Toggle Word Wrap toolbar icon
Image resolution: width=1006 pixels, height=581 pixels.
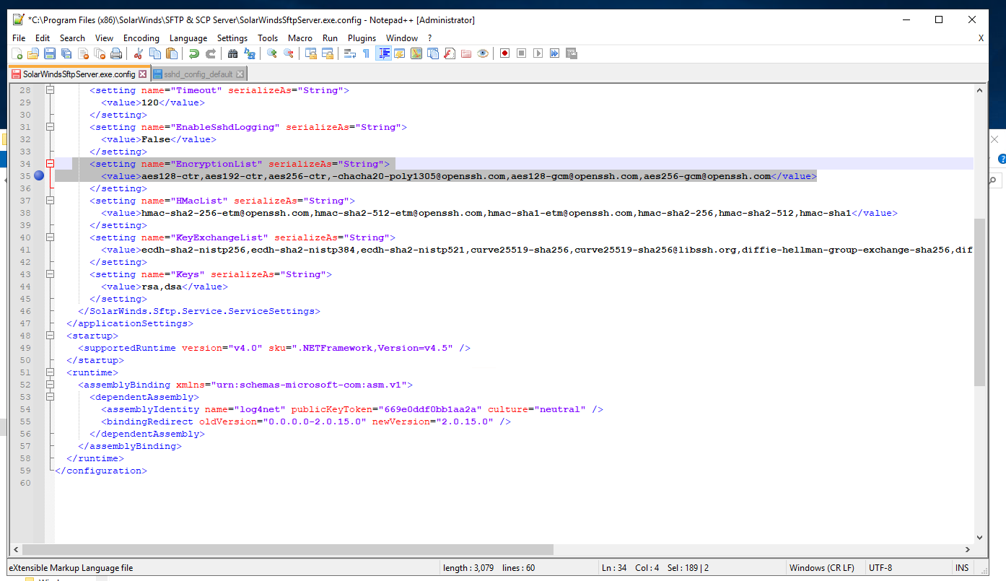(x=350, y=53)
